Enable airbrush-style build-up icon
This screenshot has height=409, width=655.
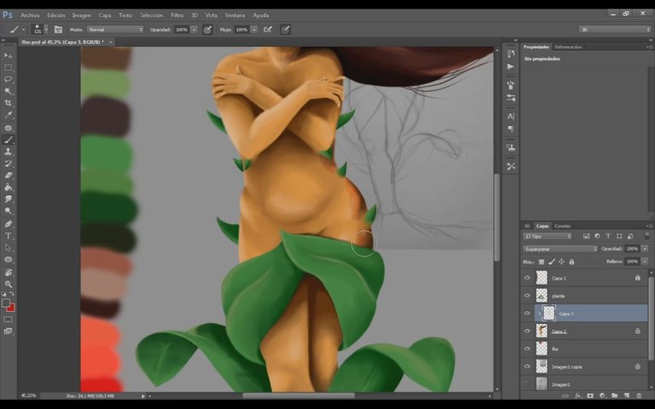(268, 30)
